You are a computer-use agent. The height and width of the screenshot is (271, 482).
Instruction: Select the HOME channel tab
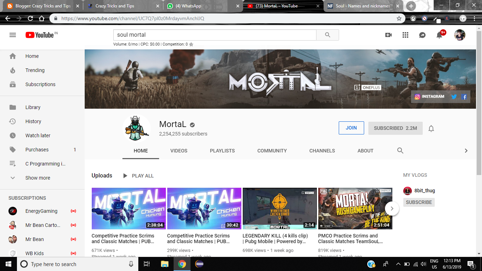tap(141, 151)
